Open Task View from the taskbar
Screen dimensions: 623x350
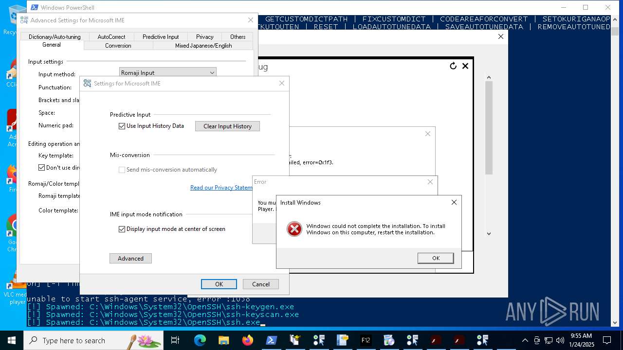click(175, 340)
